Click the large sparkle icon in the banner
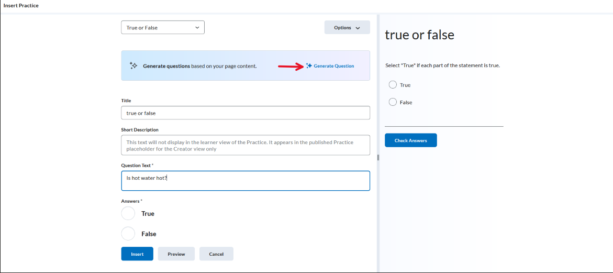The width and height of the screenshot is (613, 273). click(x=133, y=65)
